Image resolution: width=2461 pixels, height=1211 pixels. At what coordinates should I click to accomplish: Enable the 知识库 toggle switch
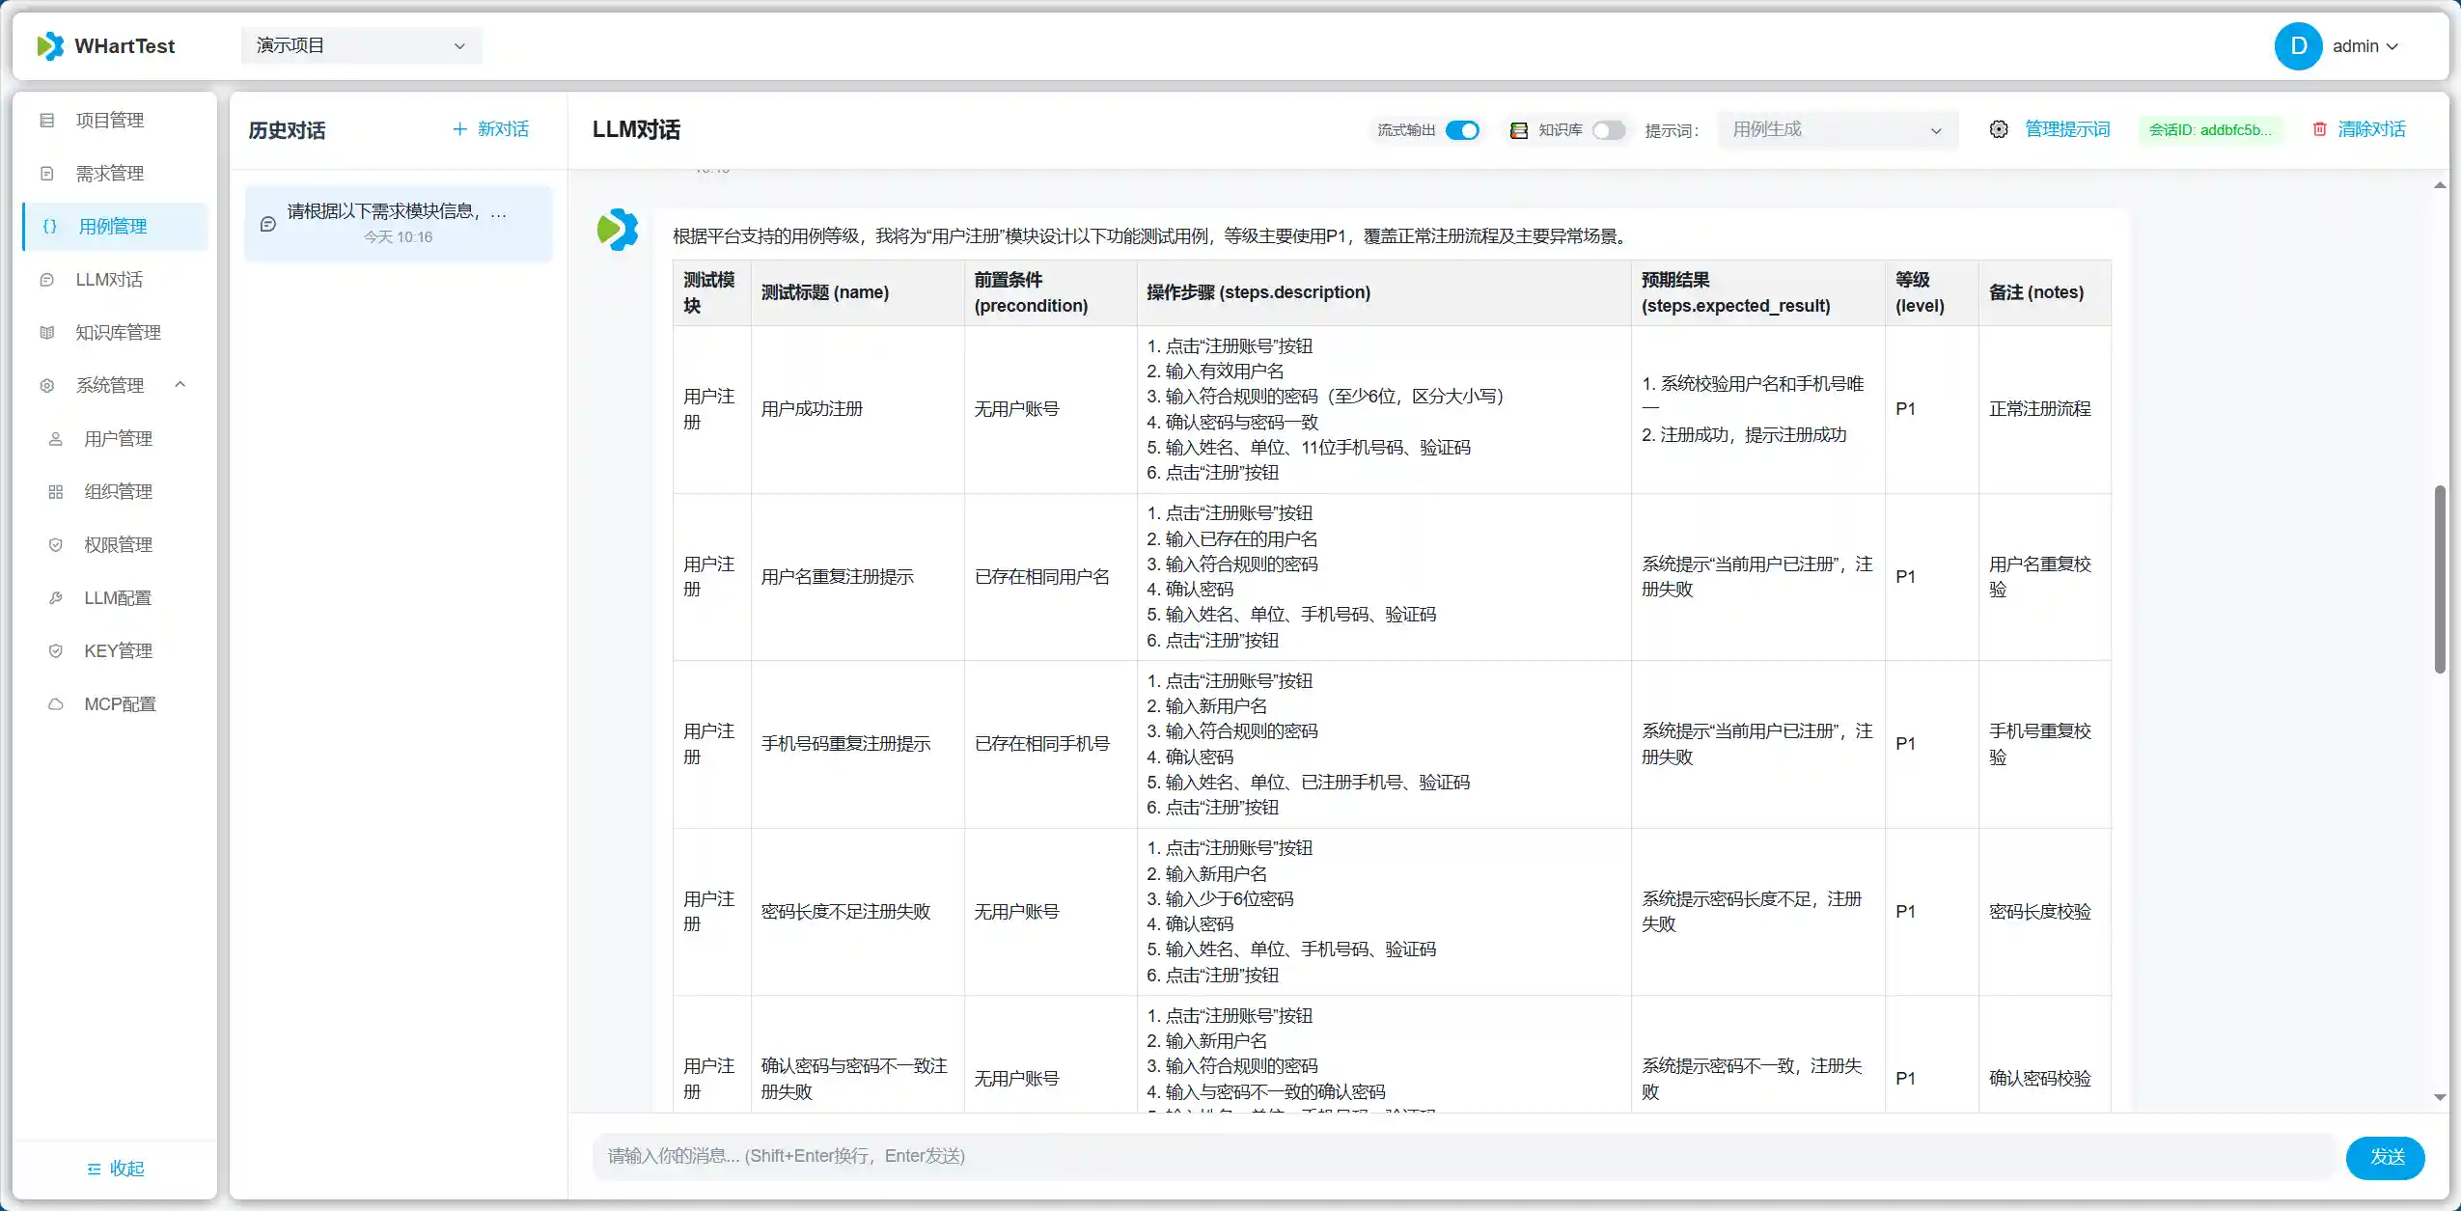1609,130
